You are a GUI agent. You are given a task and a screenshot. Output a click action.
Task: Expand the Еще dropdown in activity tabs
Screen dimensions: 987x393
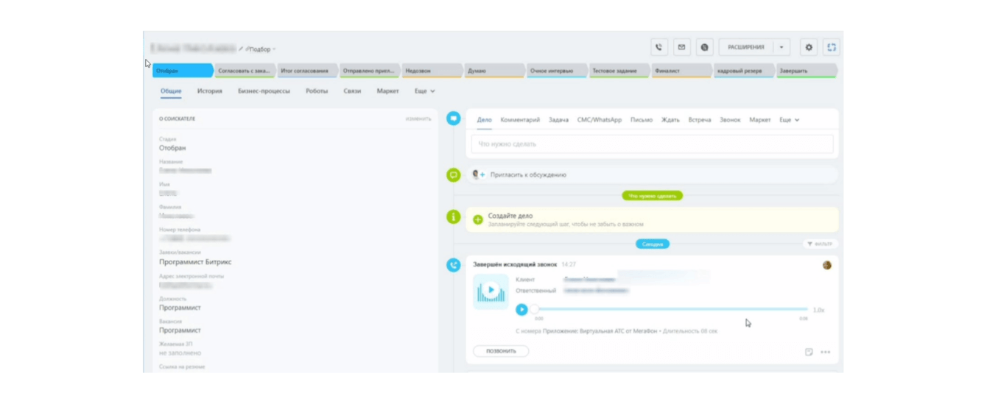790,120
